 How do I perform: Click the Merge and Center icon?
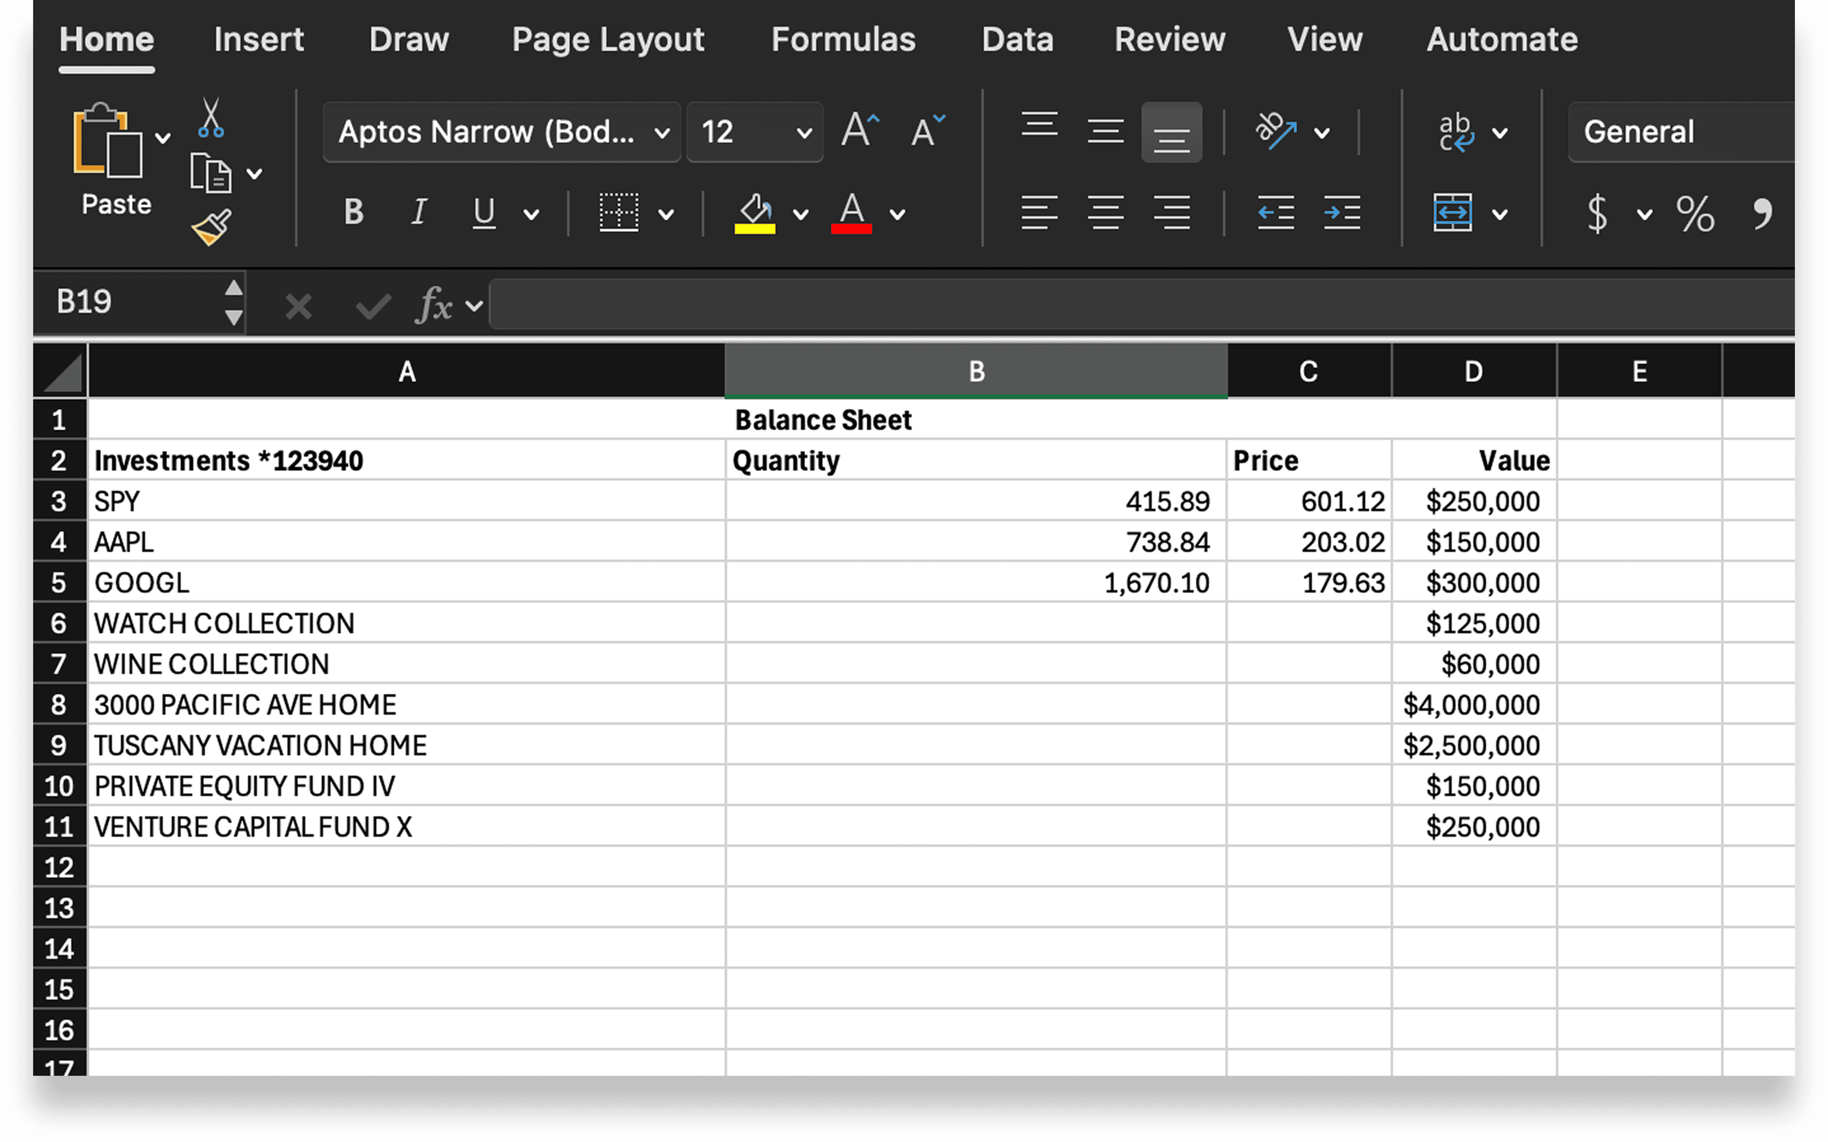point(1452,212)
